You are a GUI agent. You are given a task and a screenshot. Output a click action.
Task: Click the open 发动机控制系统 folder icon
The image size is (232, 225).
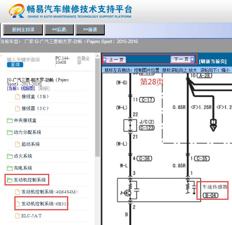(x=10, y=180)
